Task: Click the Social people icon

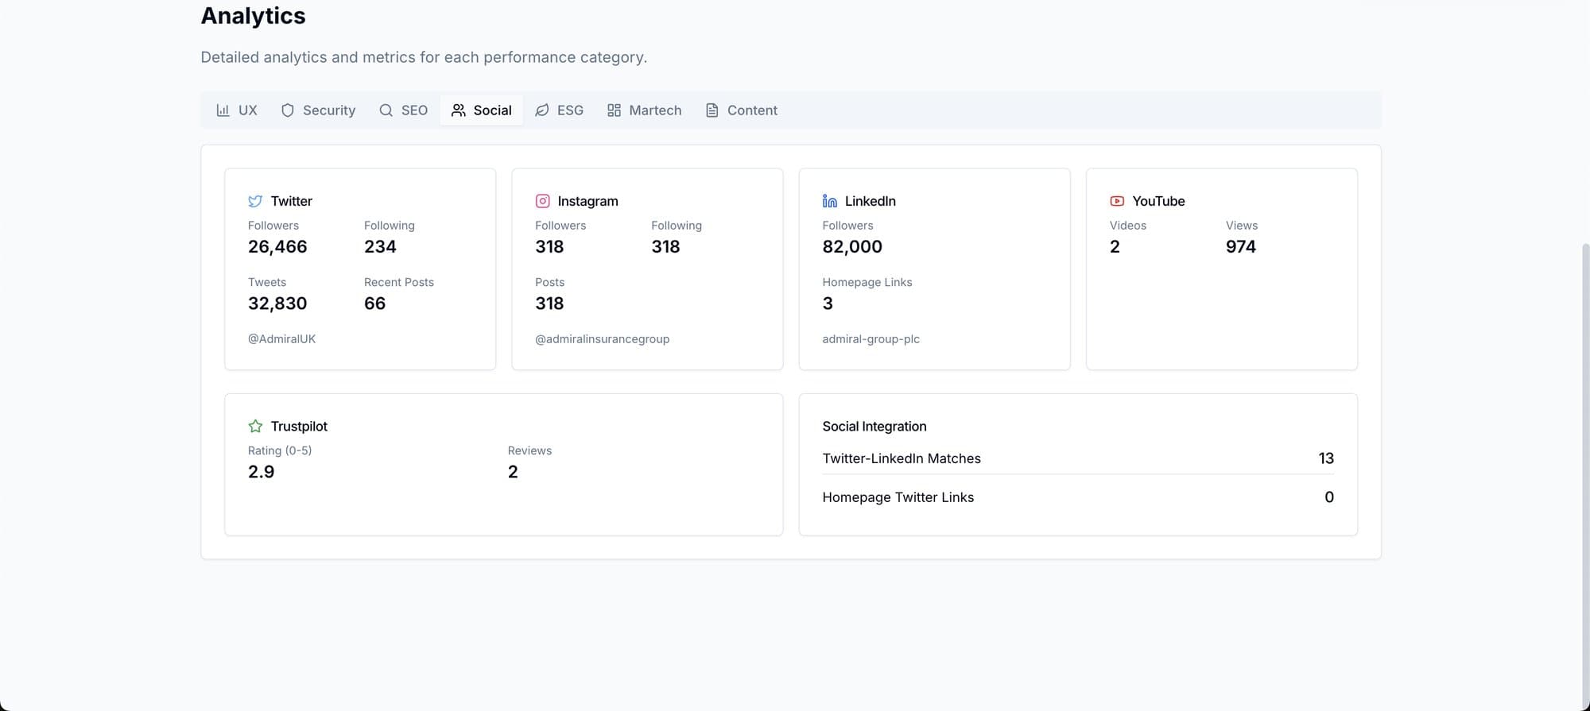Action: 459,110
